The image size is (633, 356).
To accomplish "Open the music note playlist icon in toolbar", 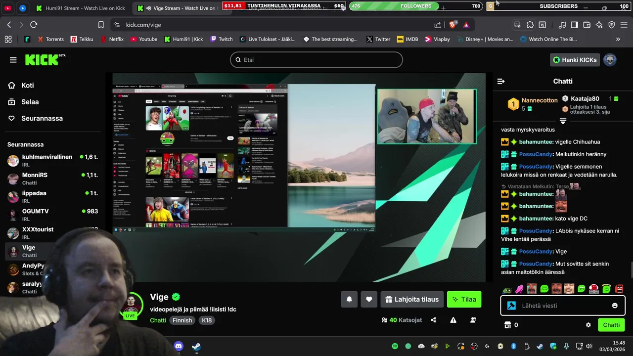I will tap(562, 25).
